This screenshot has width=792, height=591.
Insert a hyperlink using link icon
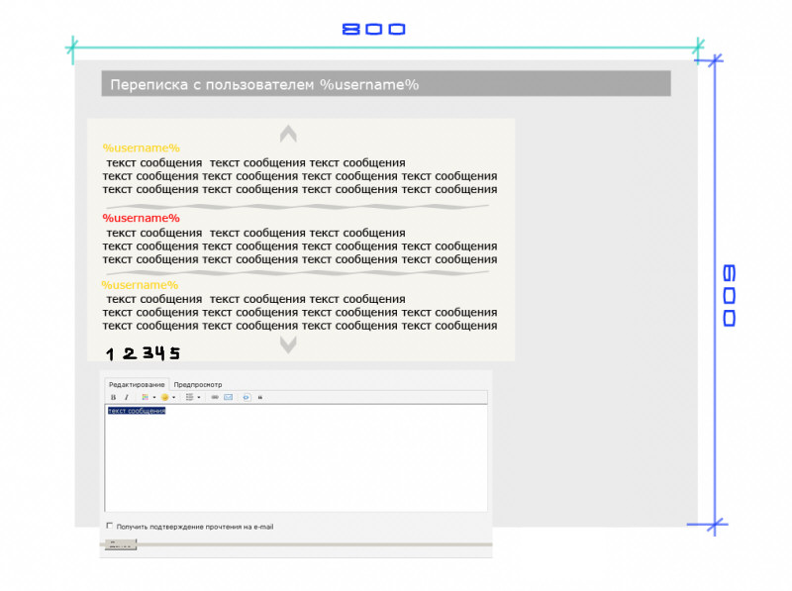tap(215, 397)
